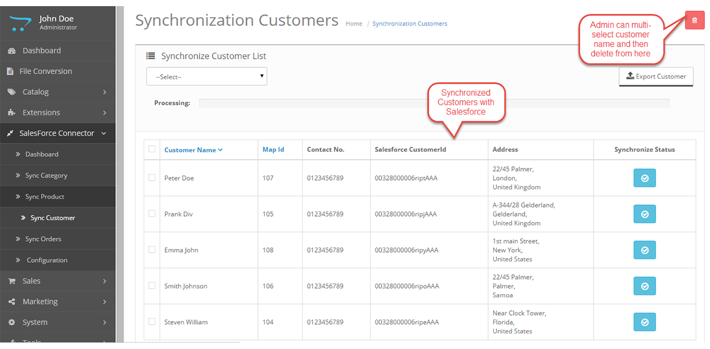Go to Sync Product submenu item
Image resolution: width=710 pixels, height=349 pixels.
[x=44, y=197]
